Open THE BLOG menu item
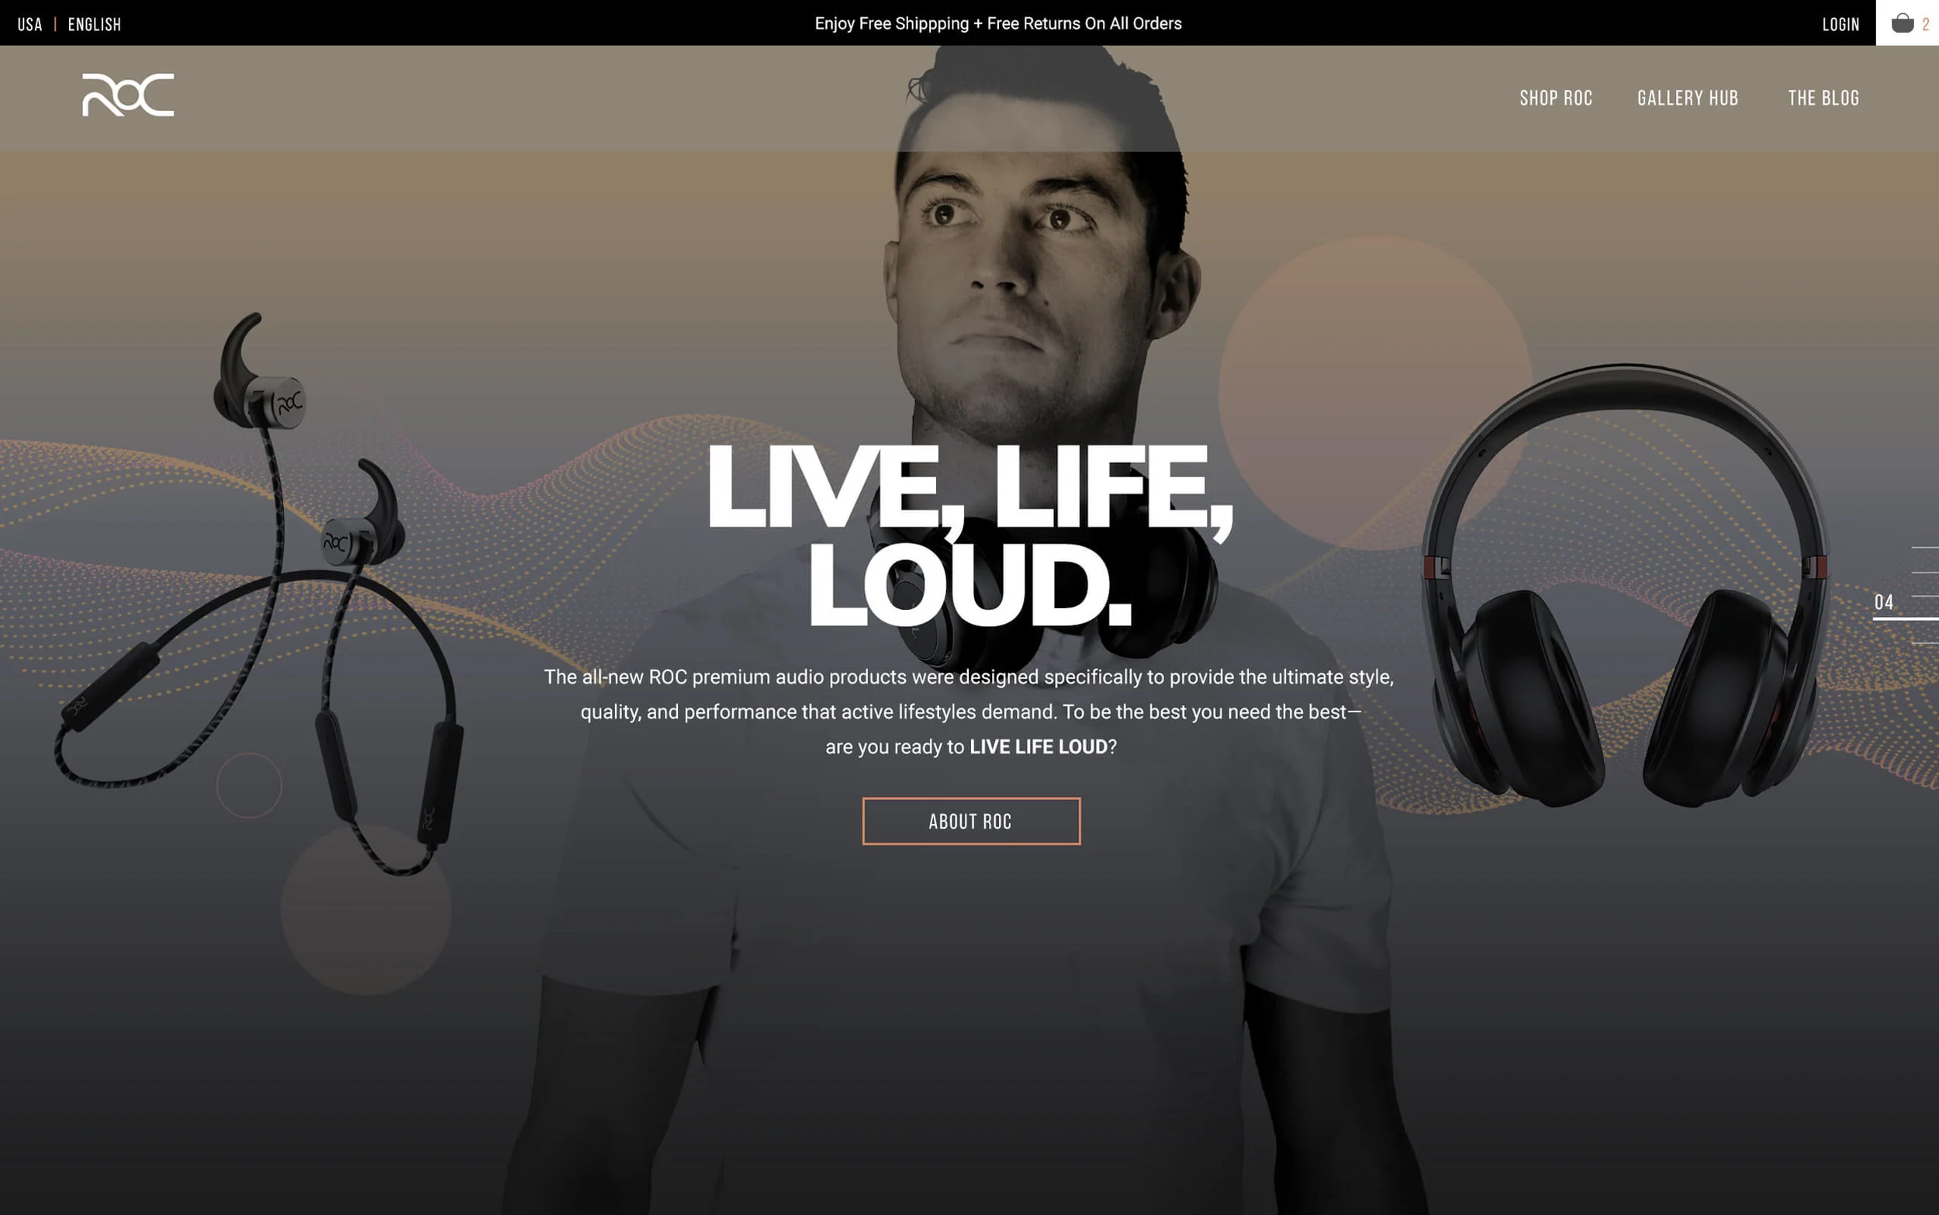The image size is (1939, 1215). [1823, 98]
